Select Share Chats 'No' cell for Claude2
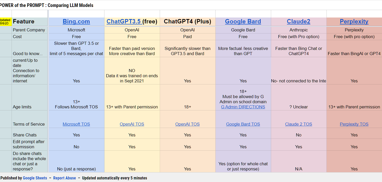Screen dimensions: 382x182 pos(299,133)
